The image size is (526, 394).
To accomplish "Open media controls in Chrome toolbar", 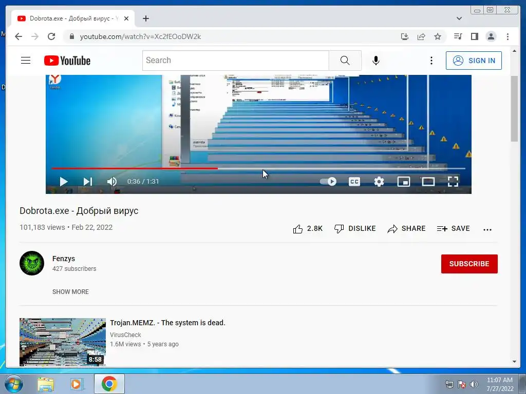I will click(458, 36).
